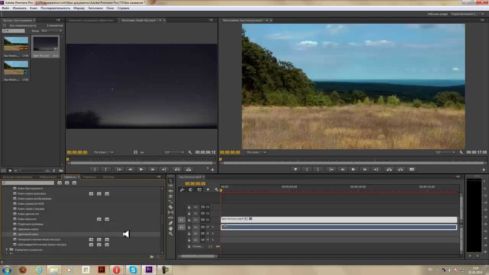
Task: Mute audio track A1
Action: (x=207, y=227)
